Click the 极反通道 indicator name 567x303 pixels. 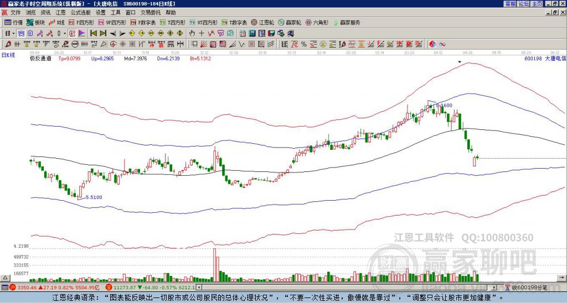pos(40,58)
